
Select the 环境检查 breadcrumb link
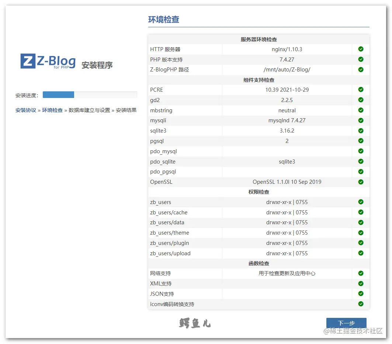[52, 110]
